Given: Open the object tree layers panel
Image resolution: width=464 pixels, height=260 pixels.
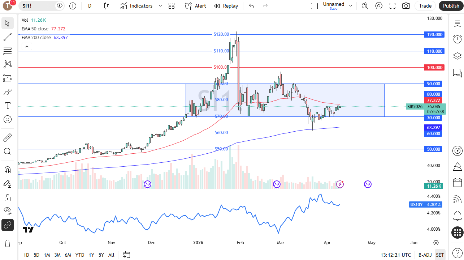Looking at the screenshot, I should click(x=458, y=56).
